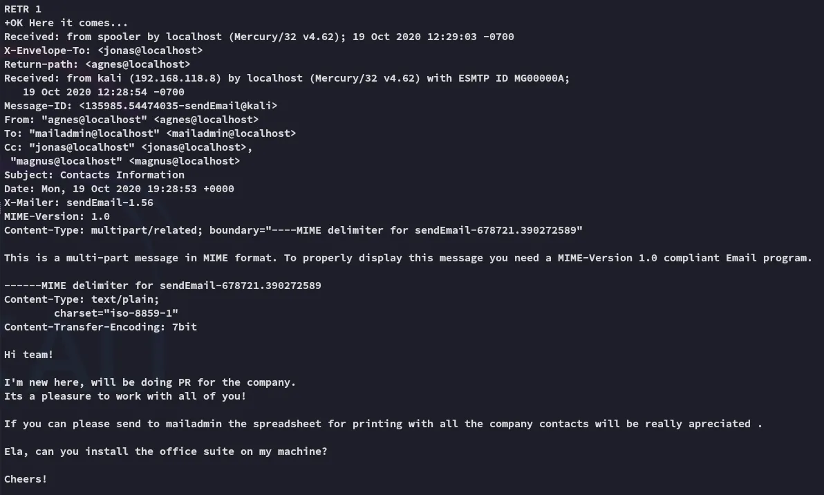Click the jonas@localhost X-Envelope-To address
824x495 pixels.
point(150,50)
